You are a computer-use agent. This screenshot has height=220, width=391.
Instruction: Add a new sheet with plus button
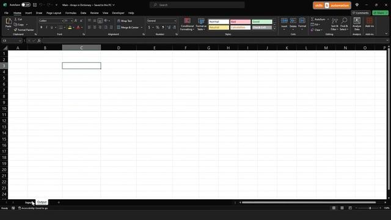click(x=59, y=202)
